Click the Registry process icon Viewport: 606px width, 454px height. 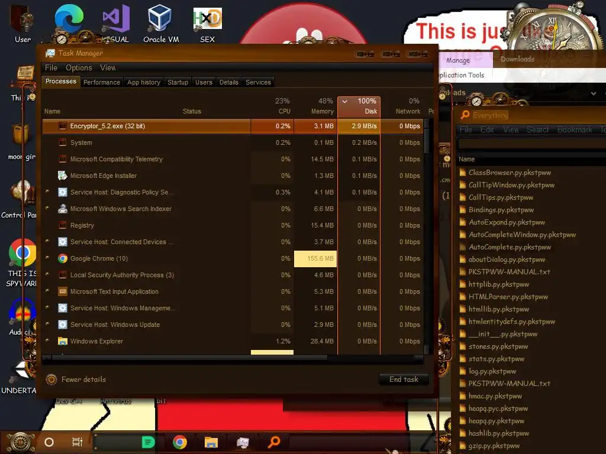pos(62,225)
